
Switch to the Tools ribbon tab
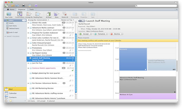pos(32,9)
